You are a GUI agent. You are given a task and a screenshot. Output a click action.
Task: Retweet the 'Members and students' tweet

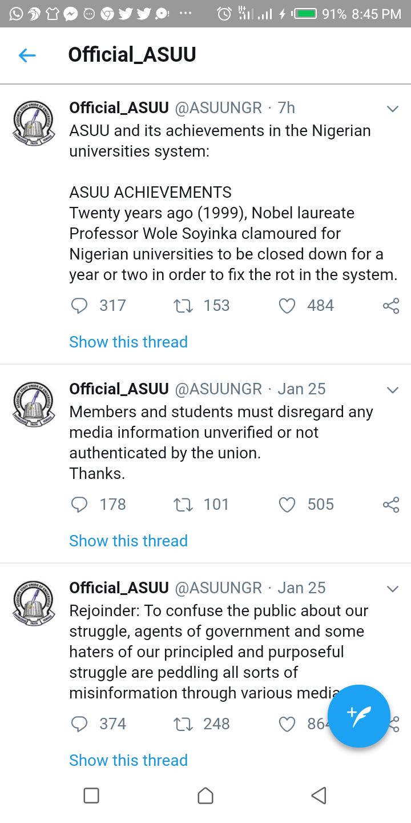click(183, 505)
